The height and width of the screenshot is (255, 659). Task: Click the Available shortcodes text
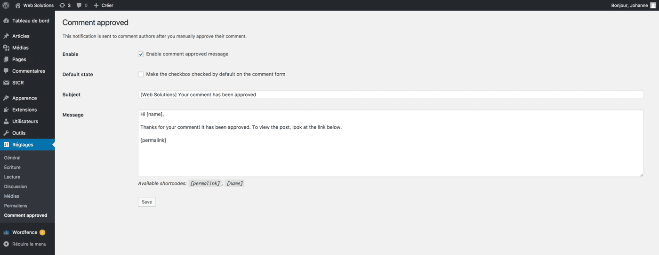[162, 184]
